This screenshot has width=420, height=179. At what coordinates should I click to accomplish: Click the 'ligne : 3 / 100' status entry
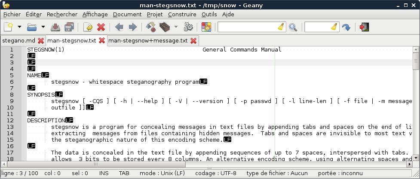(20, 173)
